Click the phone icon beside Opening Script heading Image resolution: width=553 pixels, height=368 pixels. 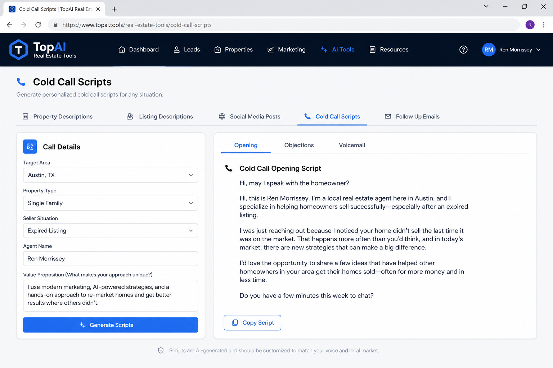(x=229, y=168)
